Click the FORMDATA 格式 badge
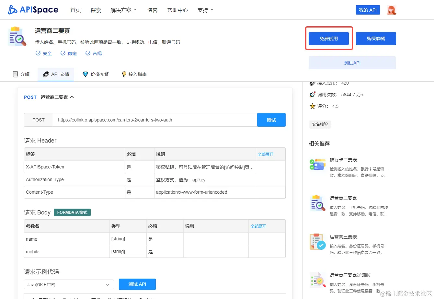Image resolution: width=434 pixels, height=299 pixels. click(x=72, y=212)
